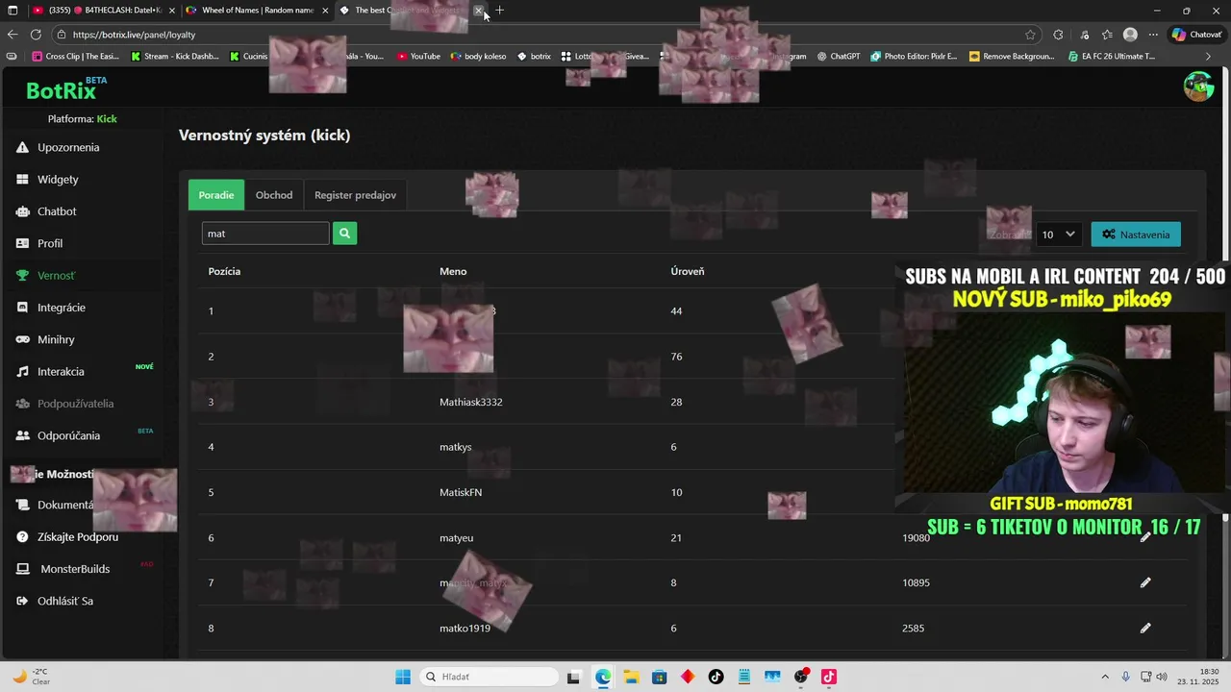Viewport: 1231px width, 692px height.
Task: Open the TikTok taskbar icon
Action: [716, 677]
